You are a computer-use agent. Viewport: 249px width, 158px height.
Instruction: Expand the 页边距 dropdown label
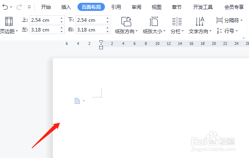tap(9, 31)
